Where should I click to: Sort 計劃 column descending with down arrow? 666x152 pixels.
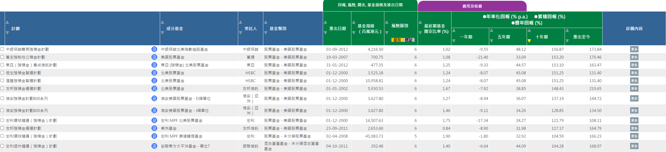(7, 33)
